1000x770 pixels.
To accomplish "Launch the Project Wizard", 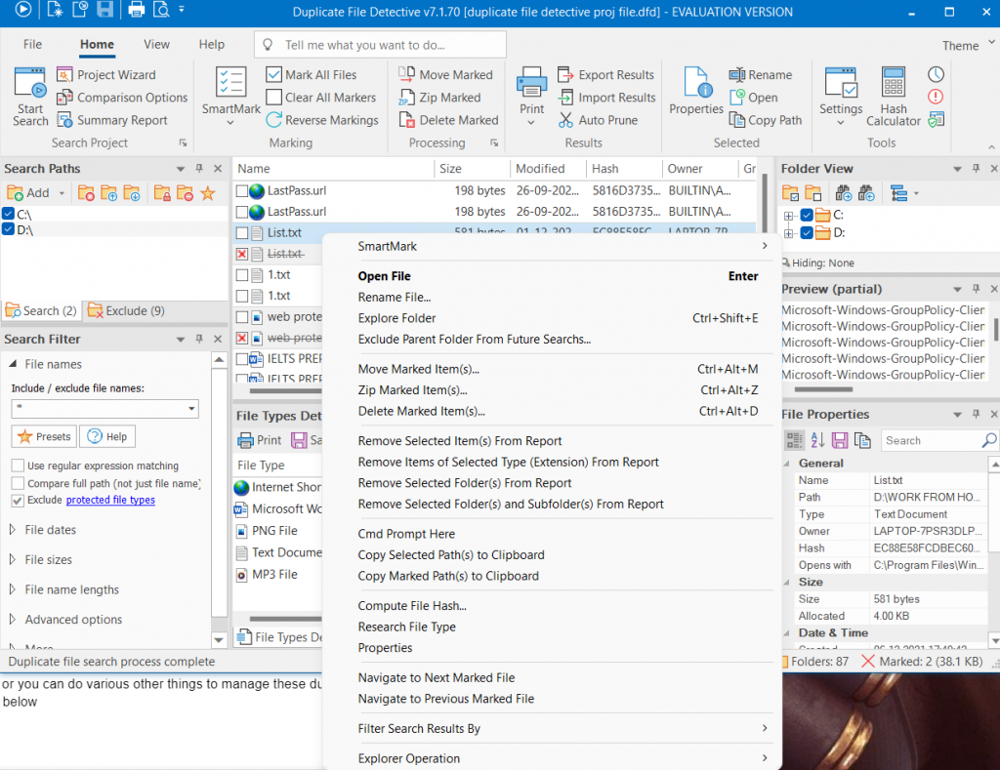I will pos(105,74).
